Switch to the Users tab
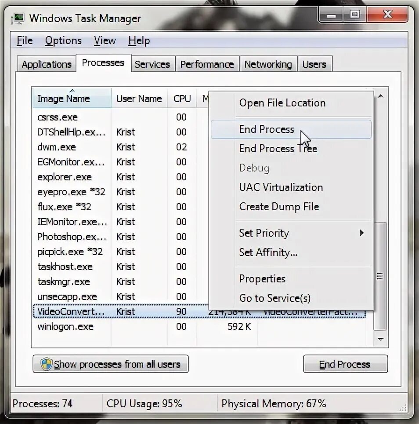Screen dimensions: 419x424 tap(314, 64)
